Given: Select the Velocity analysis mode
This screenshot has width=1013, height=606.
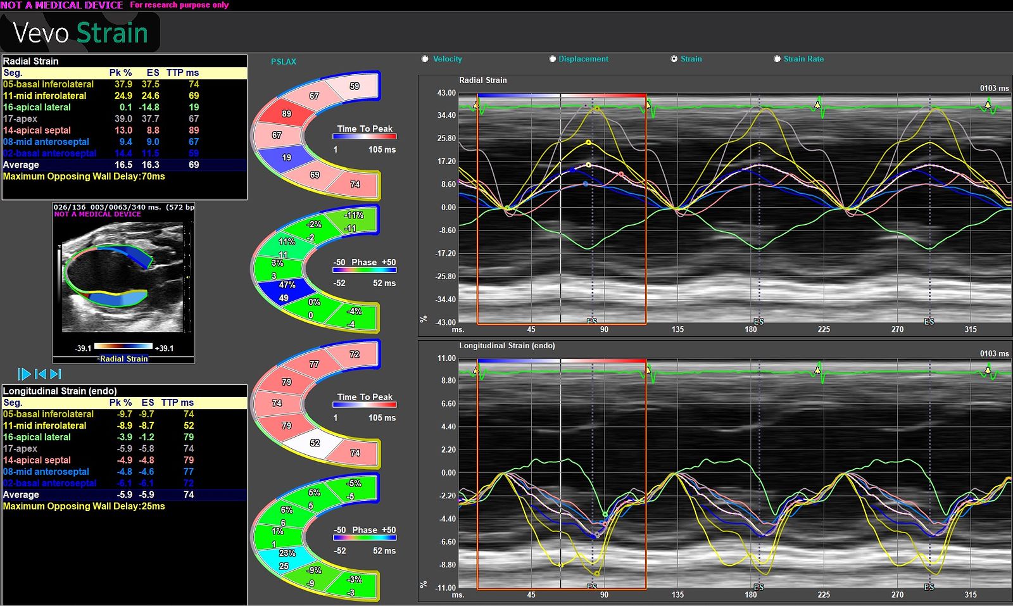Looking at the screenshot, I should coord(425,58).
